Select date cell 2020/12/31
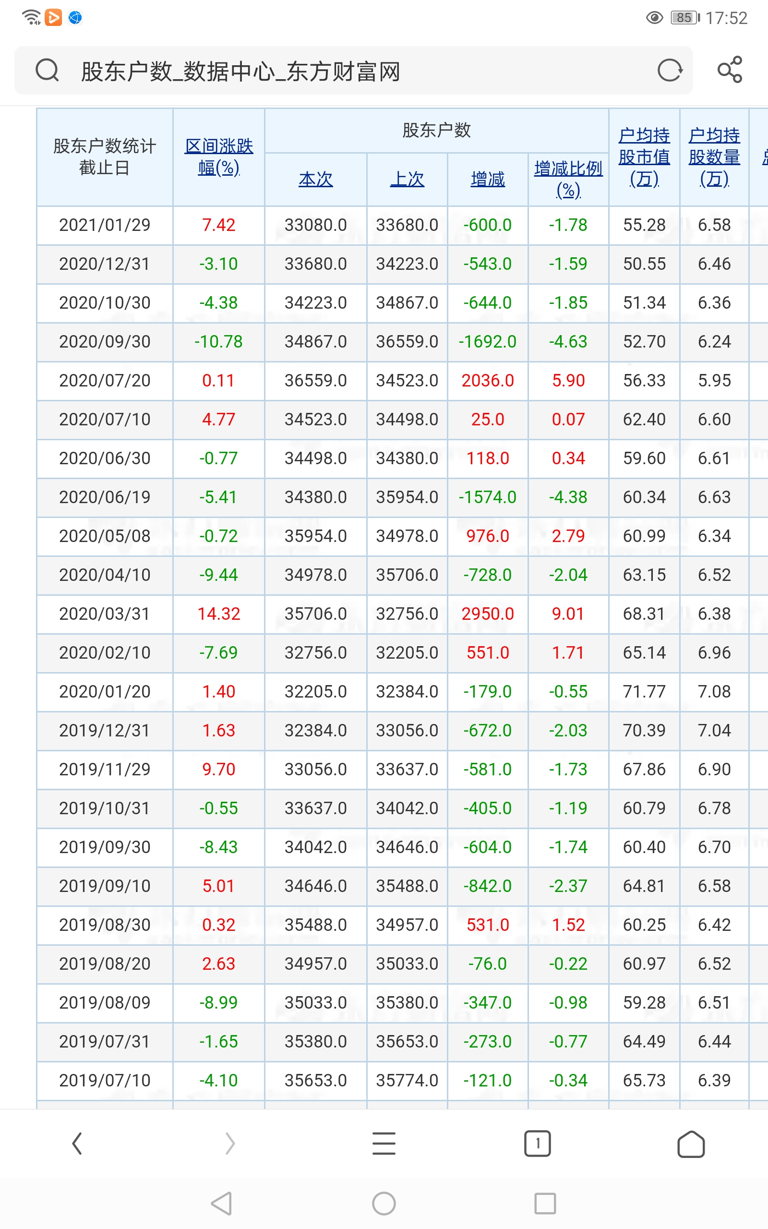Screen dimensions: 768x1229 click(x=105, y=264)
